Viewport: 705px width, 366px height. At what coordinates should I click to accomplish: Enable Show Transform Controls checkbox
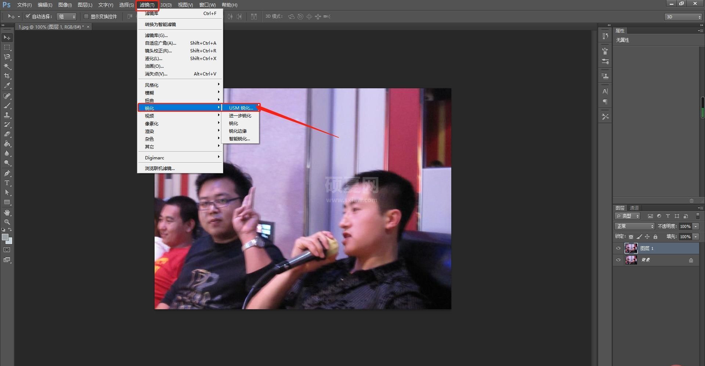coord(86,16)
